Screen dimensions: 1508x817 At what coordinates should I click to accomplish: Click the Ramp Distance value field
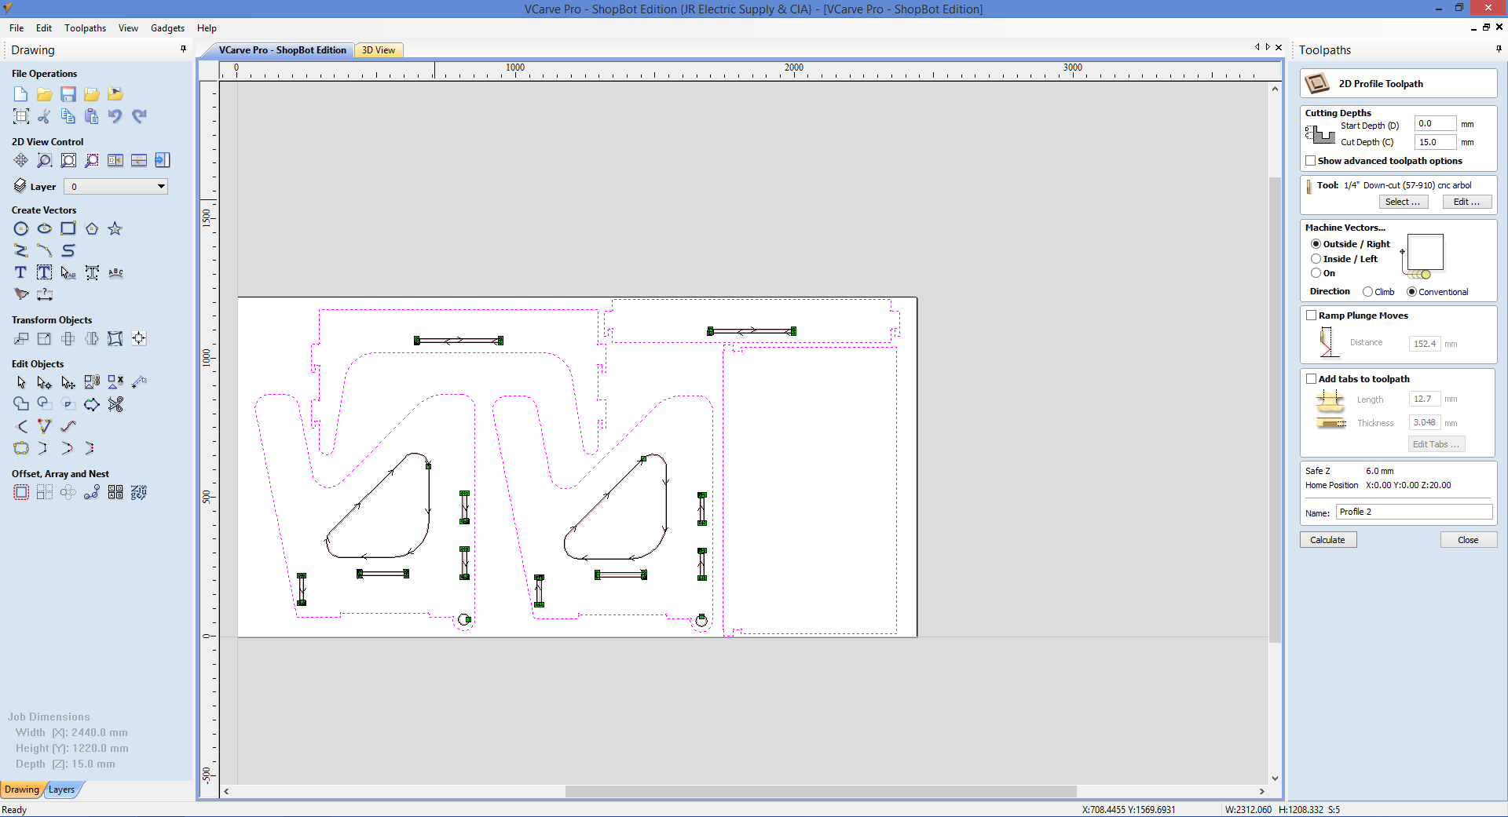[1425, 344]
